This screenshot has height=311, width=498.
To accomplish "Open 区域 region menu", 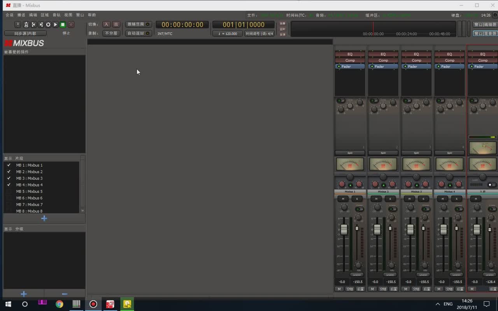I will click(45, 15).
